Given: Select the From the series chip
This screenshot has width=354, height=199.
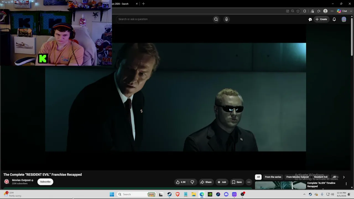Looking at the screenshot, I should pos(273,177).
